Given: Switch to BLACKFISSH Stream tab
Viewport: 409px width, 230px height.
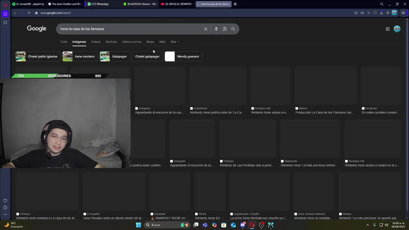Looking at the screenshot, I should point(140,4).
